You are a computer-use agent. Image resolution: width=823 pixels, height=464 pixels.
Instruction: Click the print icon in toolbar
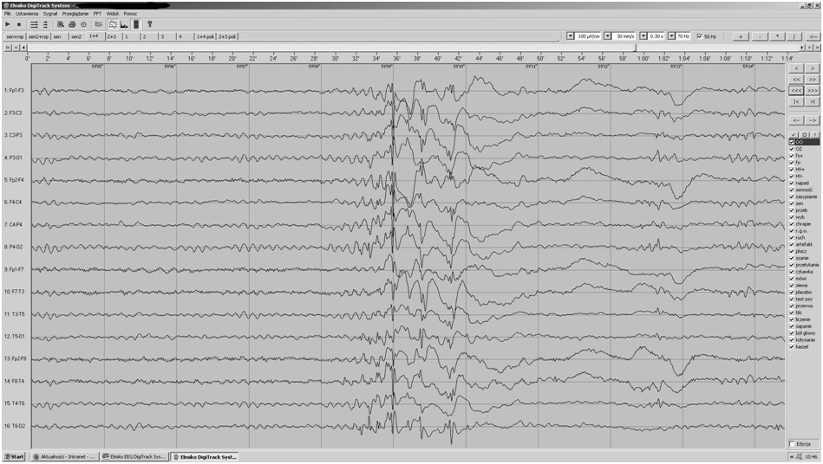coord(72,24)
